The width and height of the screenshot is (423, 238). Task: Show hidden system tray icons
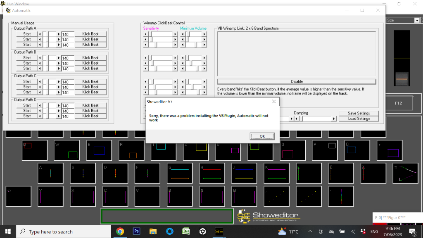(310, 231)
